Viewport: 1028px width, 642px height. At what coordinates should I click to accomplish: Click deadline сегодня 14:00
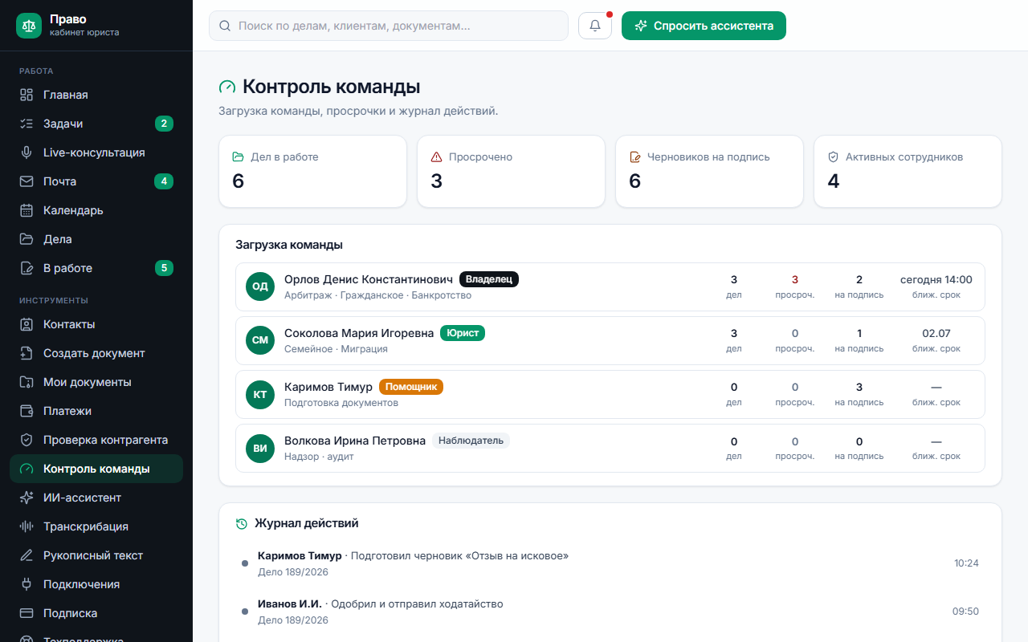coord(936,280)
